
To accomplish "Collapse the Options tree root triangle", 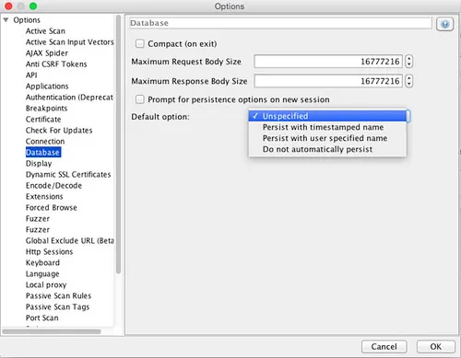I will (6, 20).
